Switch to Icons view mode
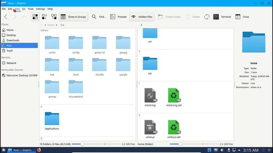 click(x=35, y=17)
